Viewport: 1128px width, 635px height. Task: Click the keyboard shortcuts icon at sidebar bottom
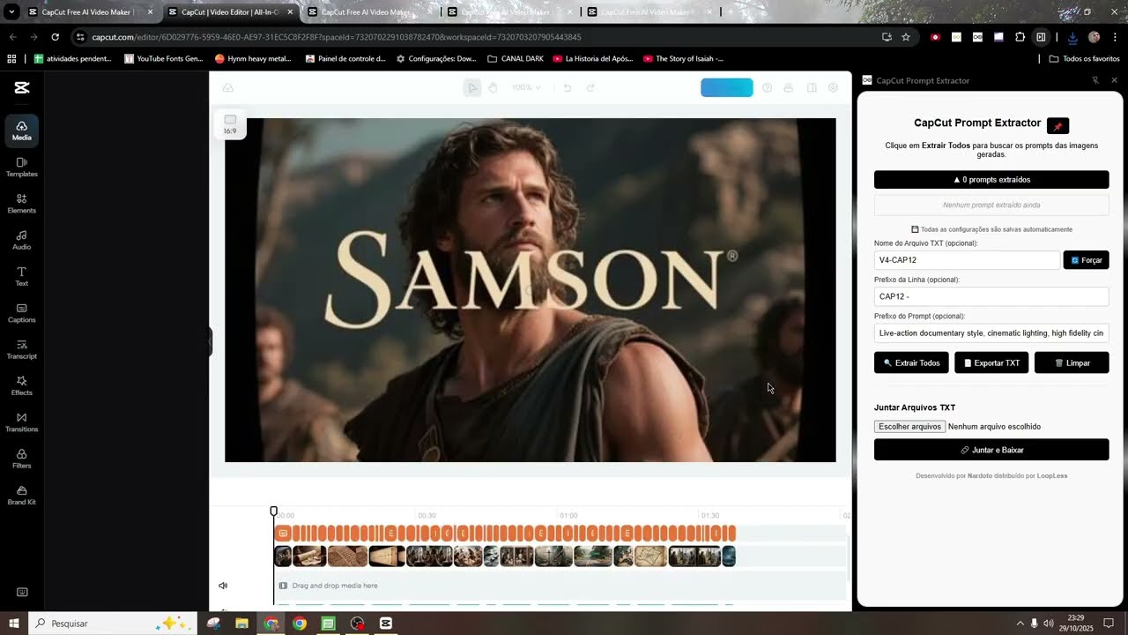point(22,593)
